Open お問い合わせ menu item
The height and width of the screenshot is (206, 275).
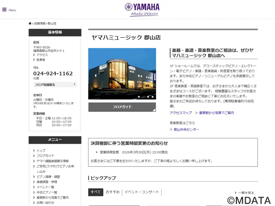click(45, 203)
